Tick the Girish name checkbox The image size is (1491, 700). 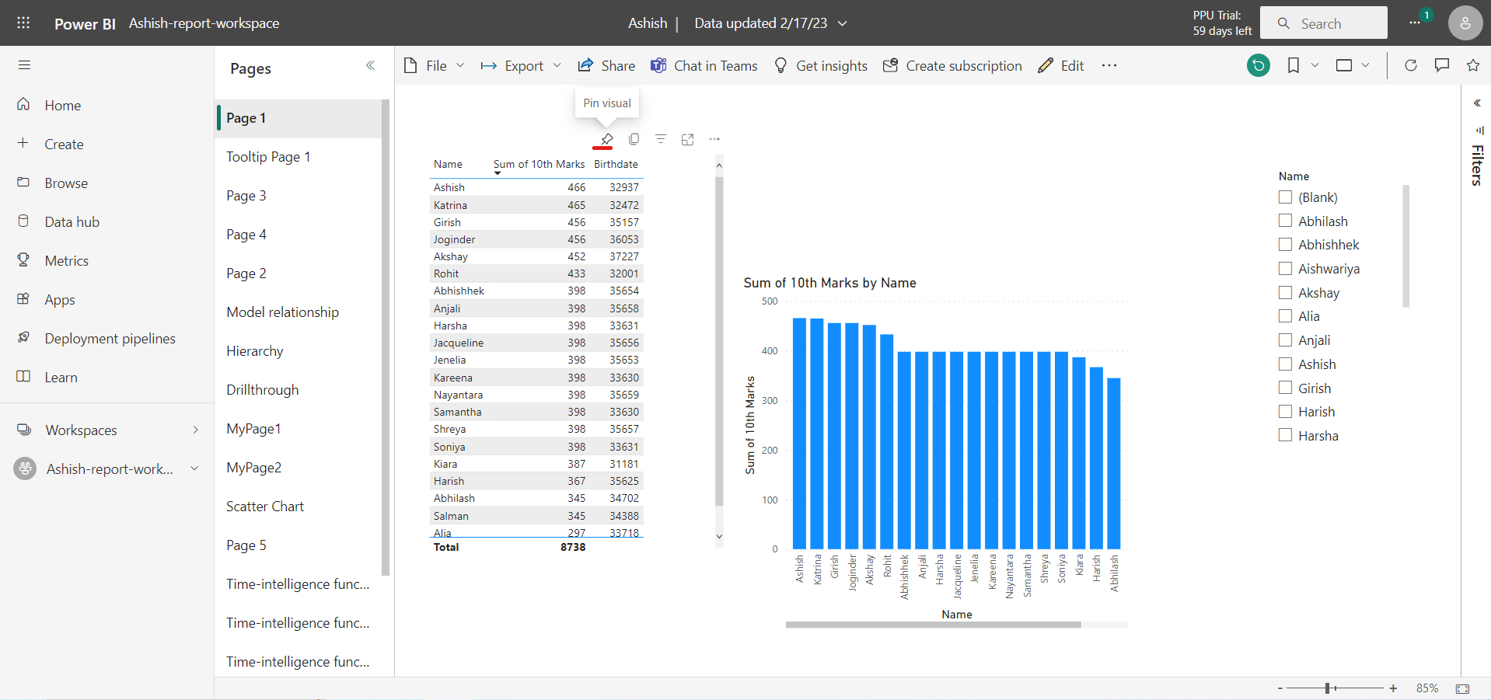pyautogui.click(x=1285, y=388)
